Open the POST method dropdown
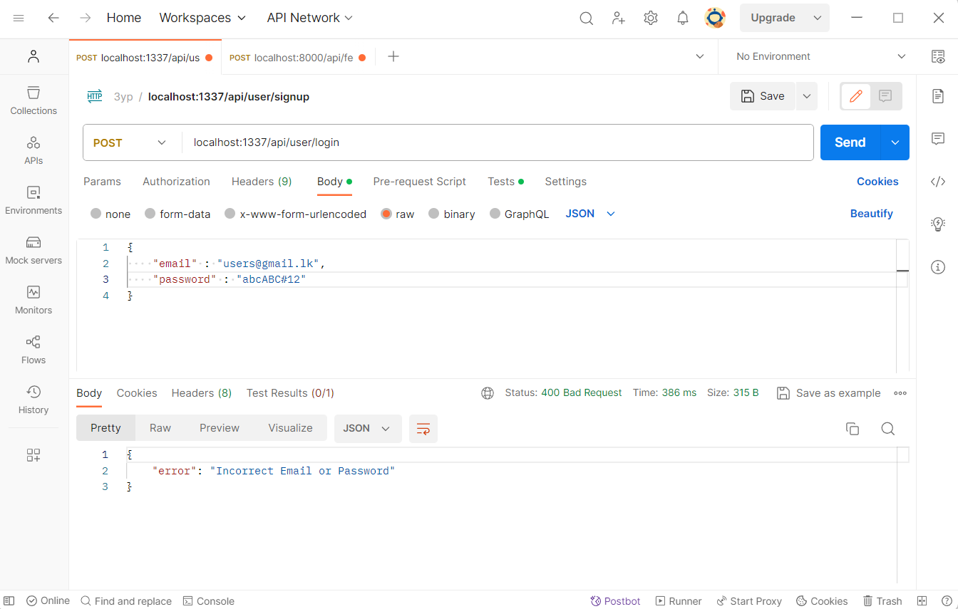The height and width of the screenshot is (609, 958). click(x=130, y=142)
